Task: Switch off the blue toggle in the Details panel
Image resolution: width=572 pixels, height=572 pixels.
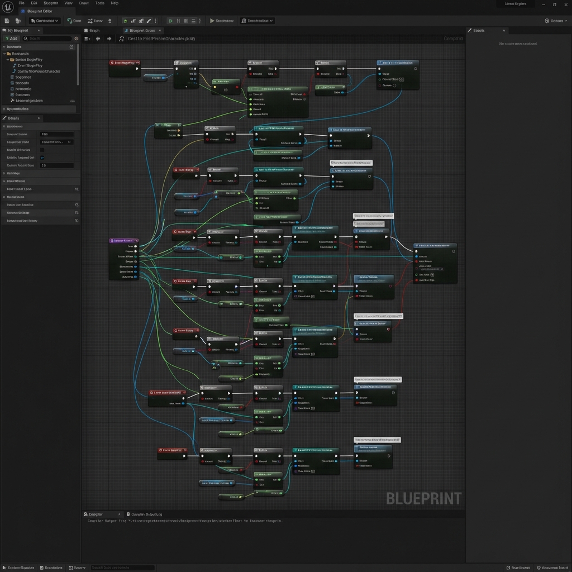Action: 42,158
